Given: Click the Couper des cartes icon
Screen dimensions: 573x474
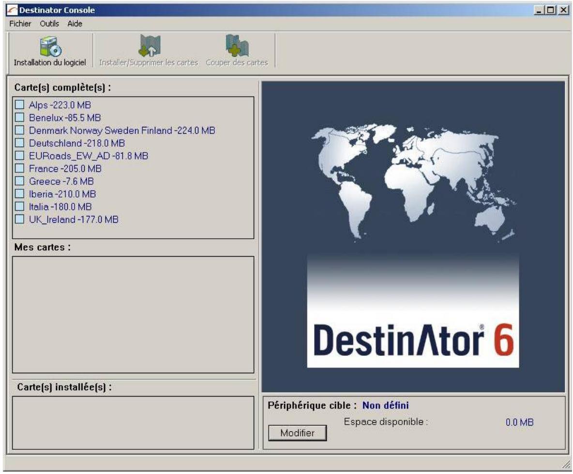Looking at the screenshot, I should [237, 46].
